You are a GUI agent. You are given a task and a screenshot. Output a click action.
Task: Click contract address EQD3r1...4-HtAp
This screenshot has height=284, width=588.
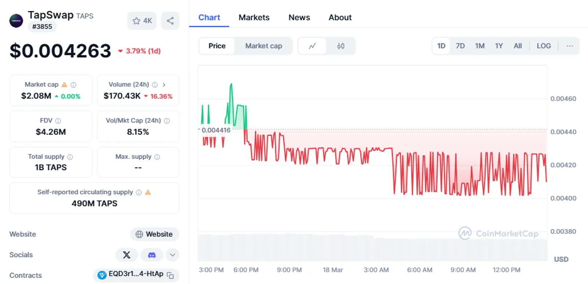click(136, 274)
